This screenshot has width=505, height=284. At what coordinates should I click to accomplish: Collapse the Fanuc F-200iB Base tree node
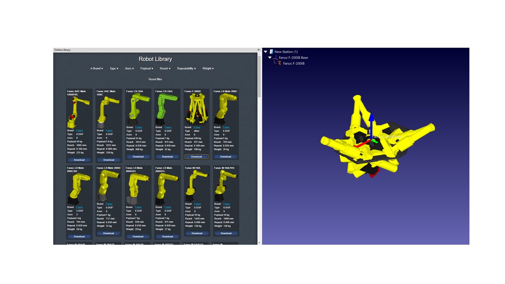coord(270,58)
